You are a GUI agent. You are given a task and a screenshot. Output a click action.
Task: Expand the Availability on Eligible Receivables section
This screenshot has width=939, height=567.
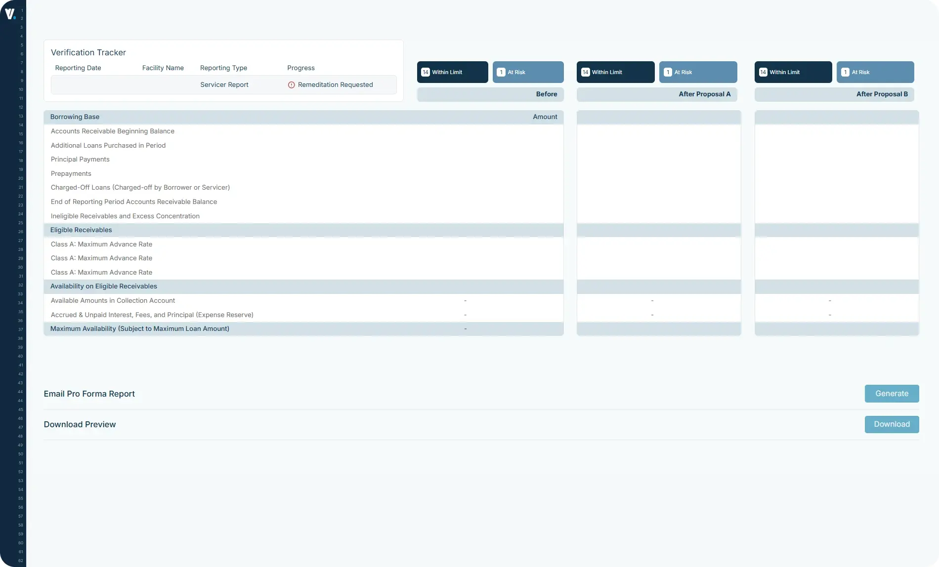tap(104, 286)
